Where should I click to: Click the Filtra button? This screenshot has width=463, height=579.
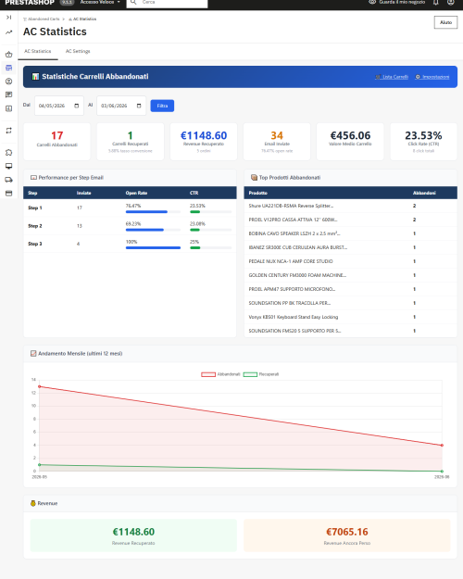(162, 106)
